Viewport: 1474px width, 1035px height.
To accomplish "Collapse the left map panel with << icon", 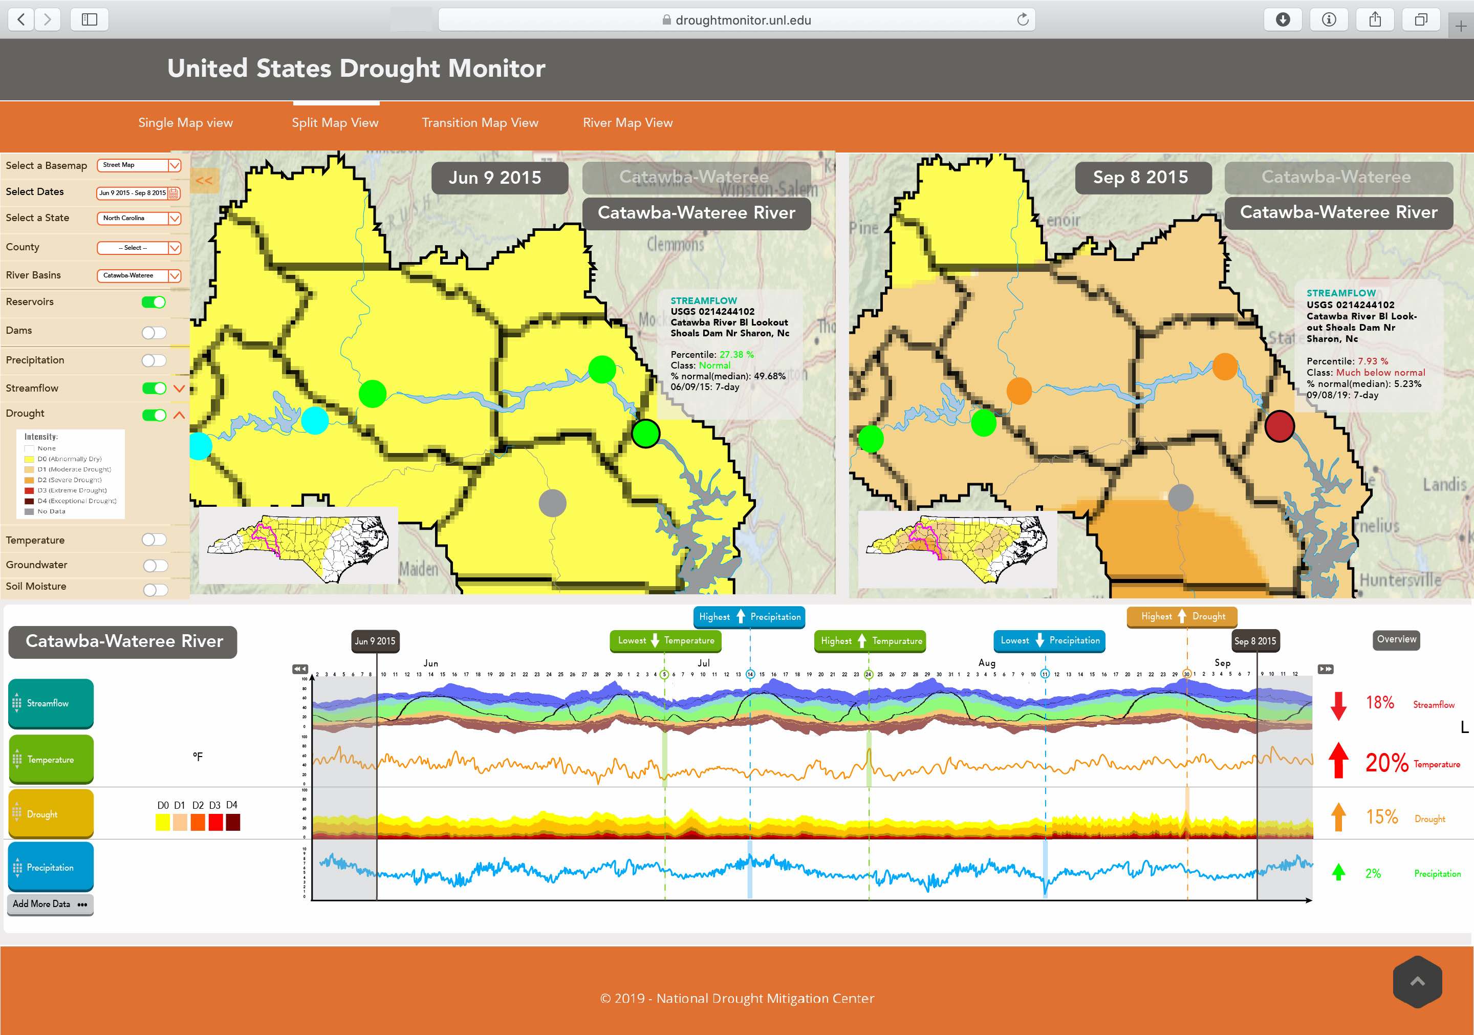I will click(204, 180).
